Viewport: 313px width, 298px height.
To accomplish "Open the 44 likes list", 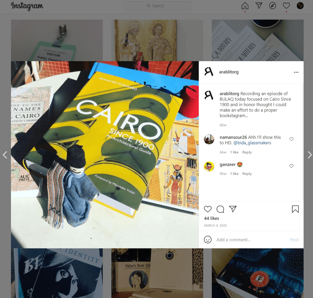I will pyautogui.click(x=211, y=218).
